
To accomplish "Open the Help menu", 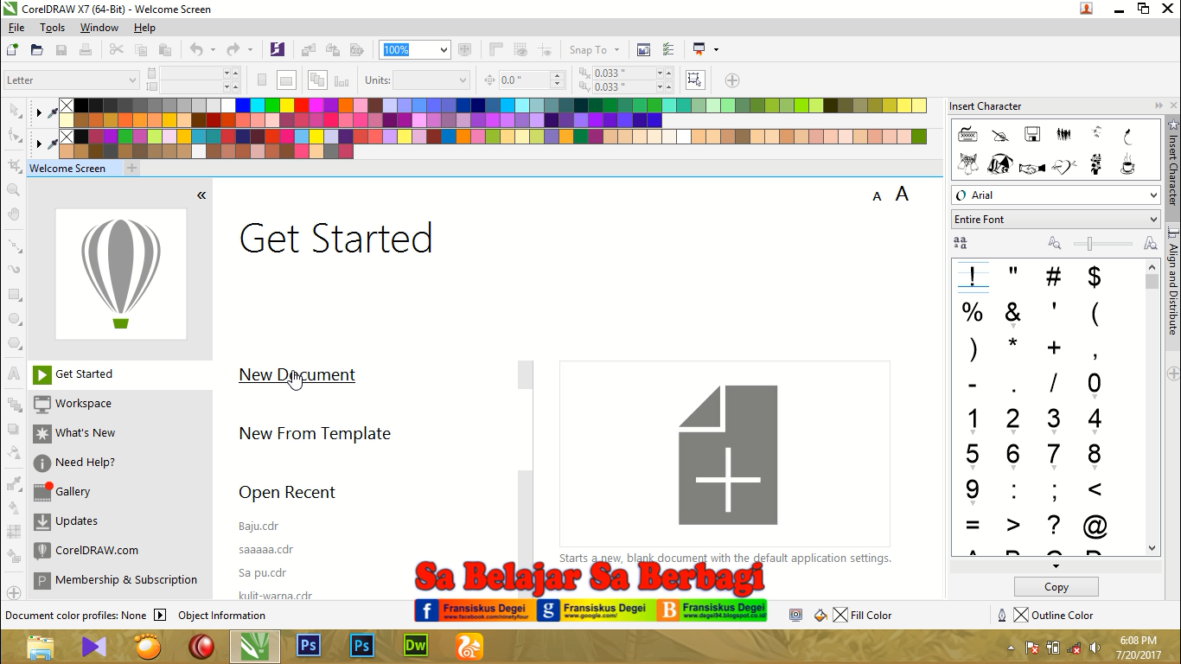I will 144,28.
